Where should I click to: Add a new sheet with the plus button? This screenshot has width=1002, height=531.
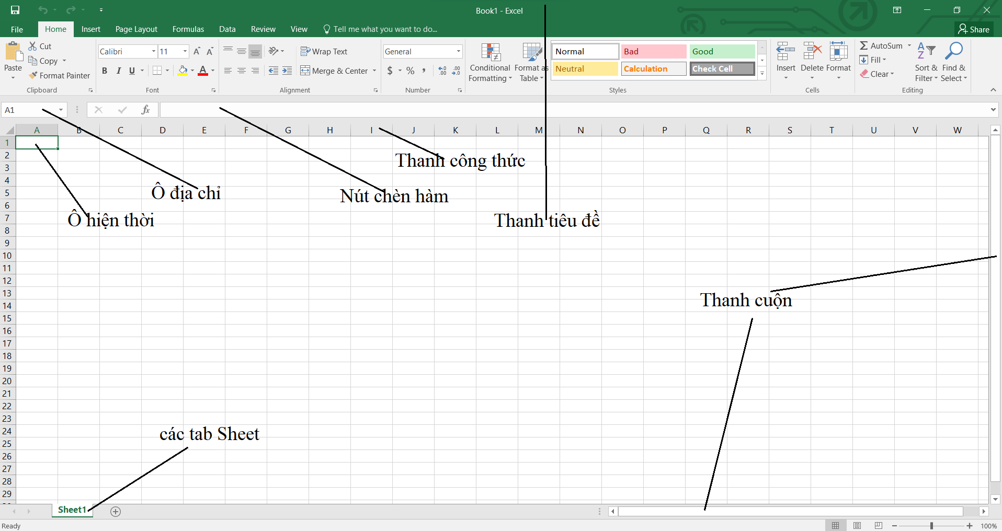click(x=116, y=511)
